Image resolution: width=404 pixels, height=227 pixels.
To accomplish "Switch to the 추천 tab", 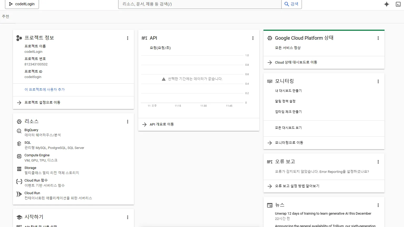I will point(6,17).
